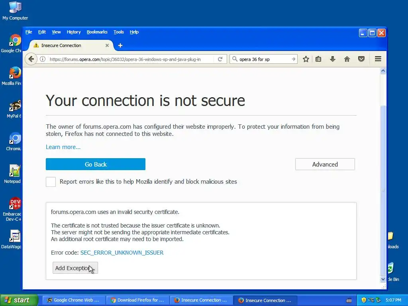Click the search bar magnifier icon

235,59
